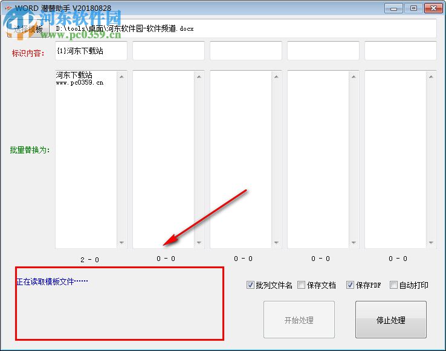Click the '0 - 0' counter under fifth list
Screen dimensions: 446x351
pos(398,259)
